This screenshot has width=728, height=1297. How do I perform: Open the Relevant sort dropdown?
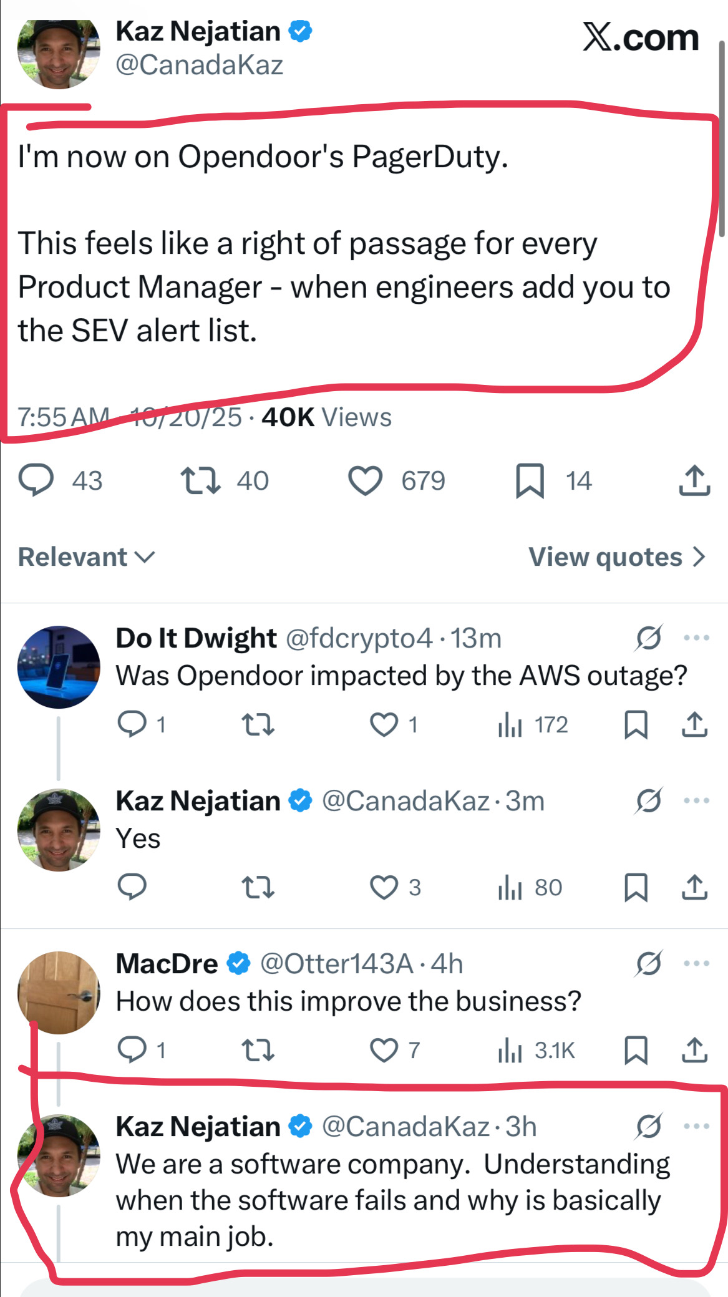point(86,557)
